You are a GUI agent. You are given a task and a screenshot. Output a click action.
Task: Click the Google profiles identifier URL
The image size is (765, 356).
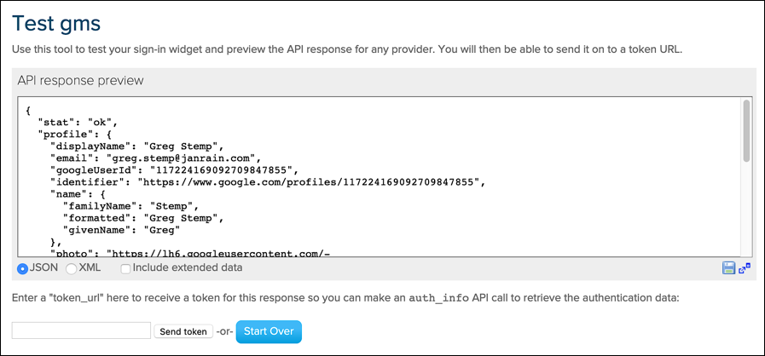pyautogui.click(x=316, y=181)
